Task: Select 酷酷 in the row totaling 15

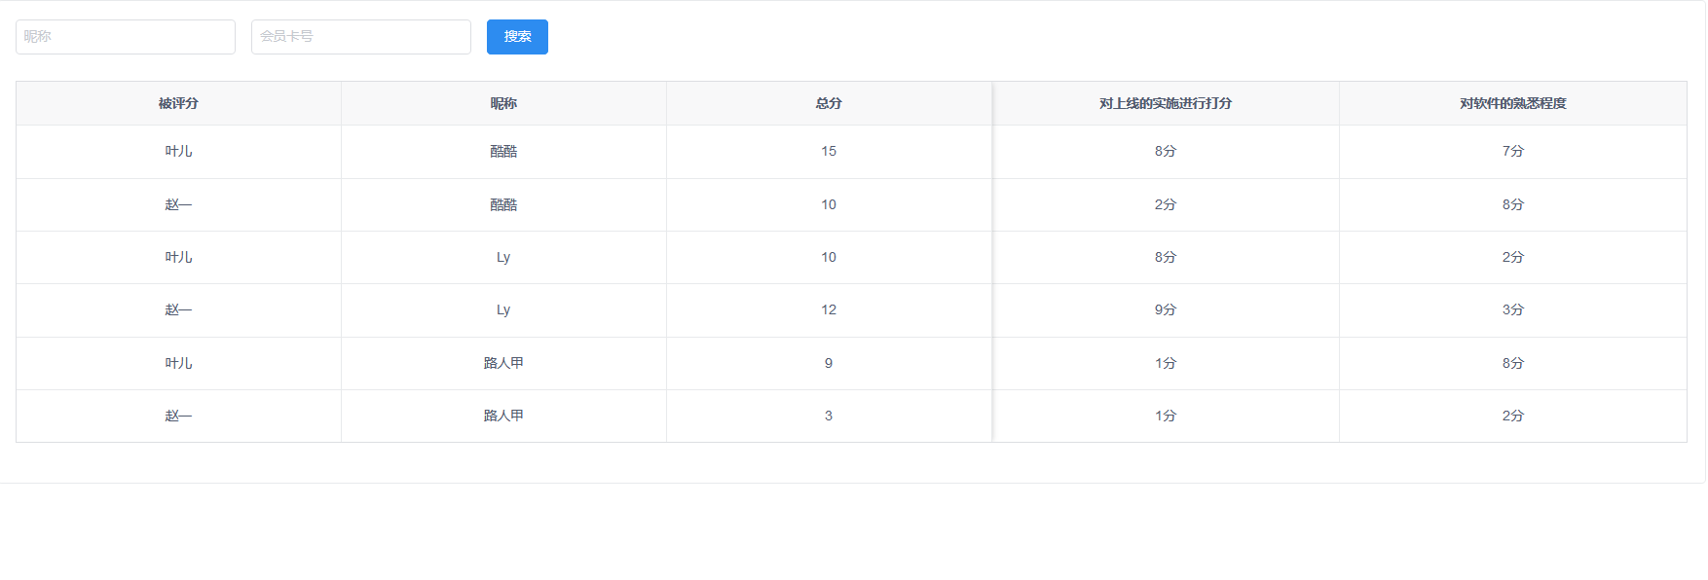Action: point(503,151)
